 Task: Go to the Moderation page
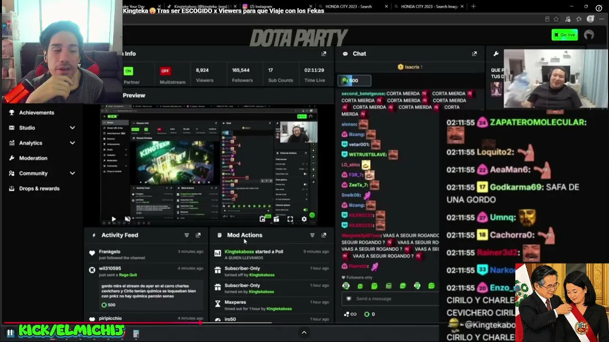pyautogui.click(x=33, y=158)
